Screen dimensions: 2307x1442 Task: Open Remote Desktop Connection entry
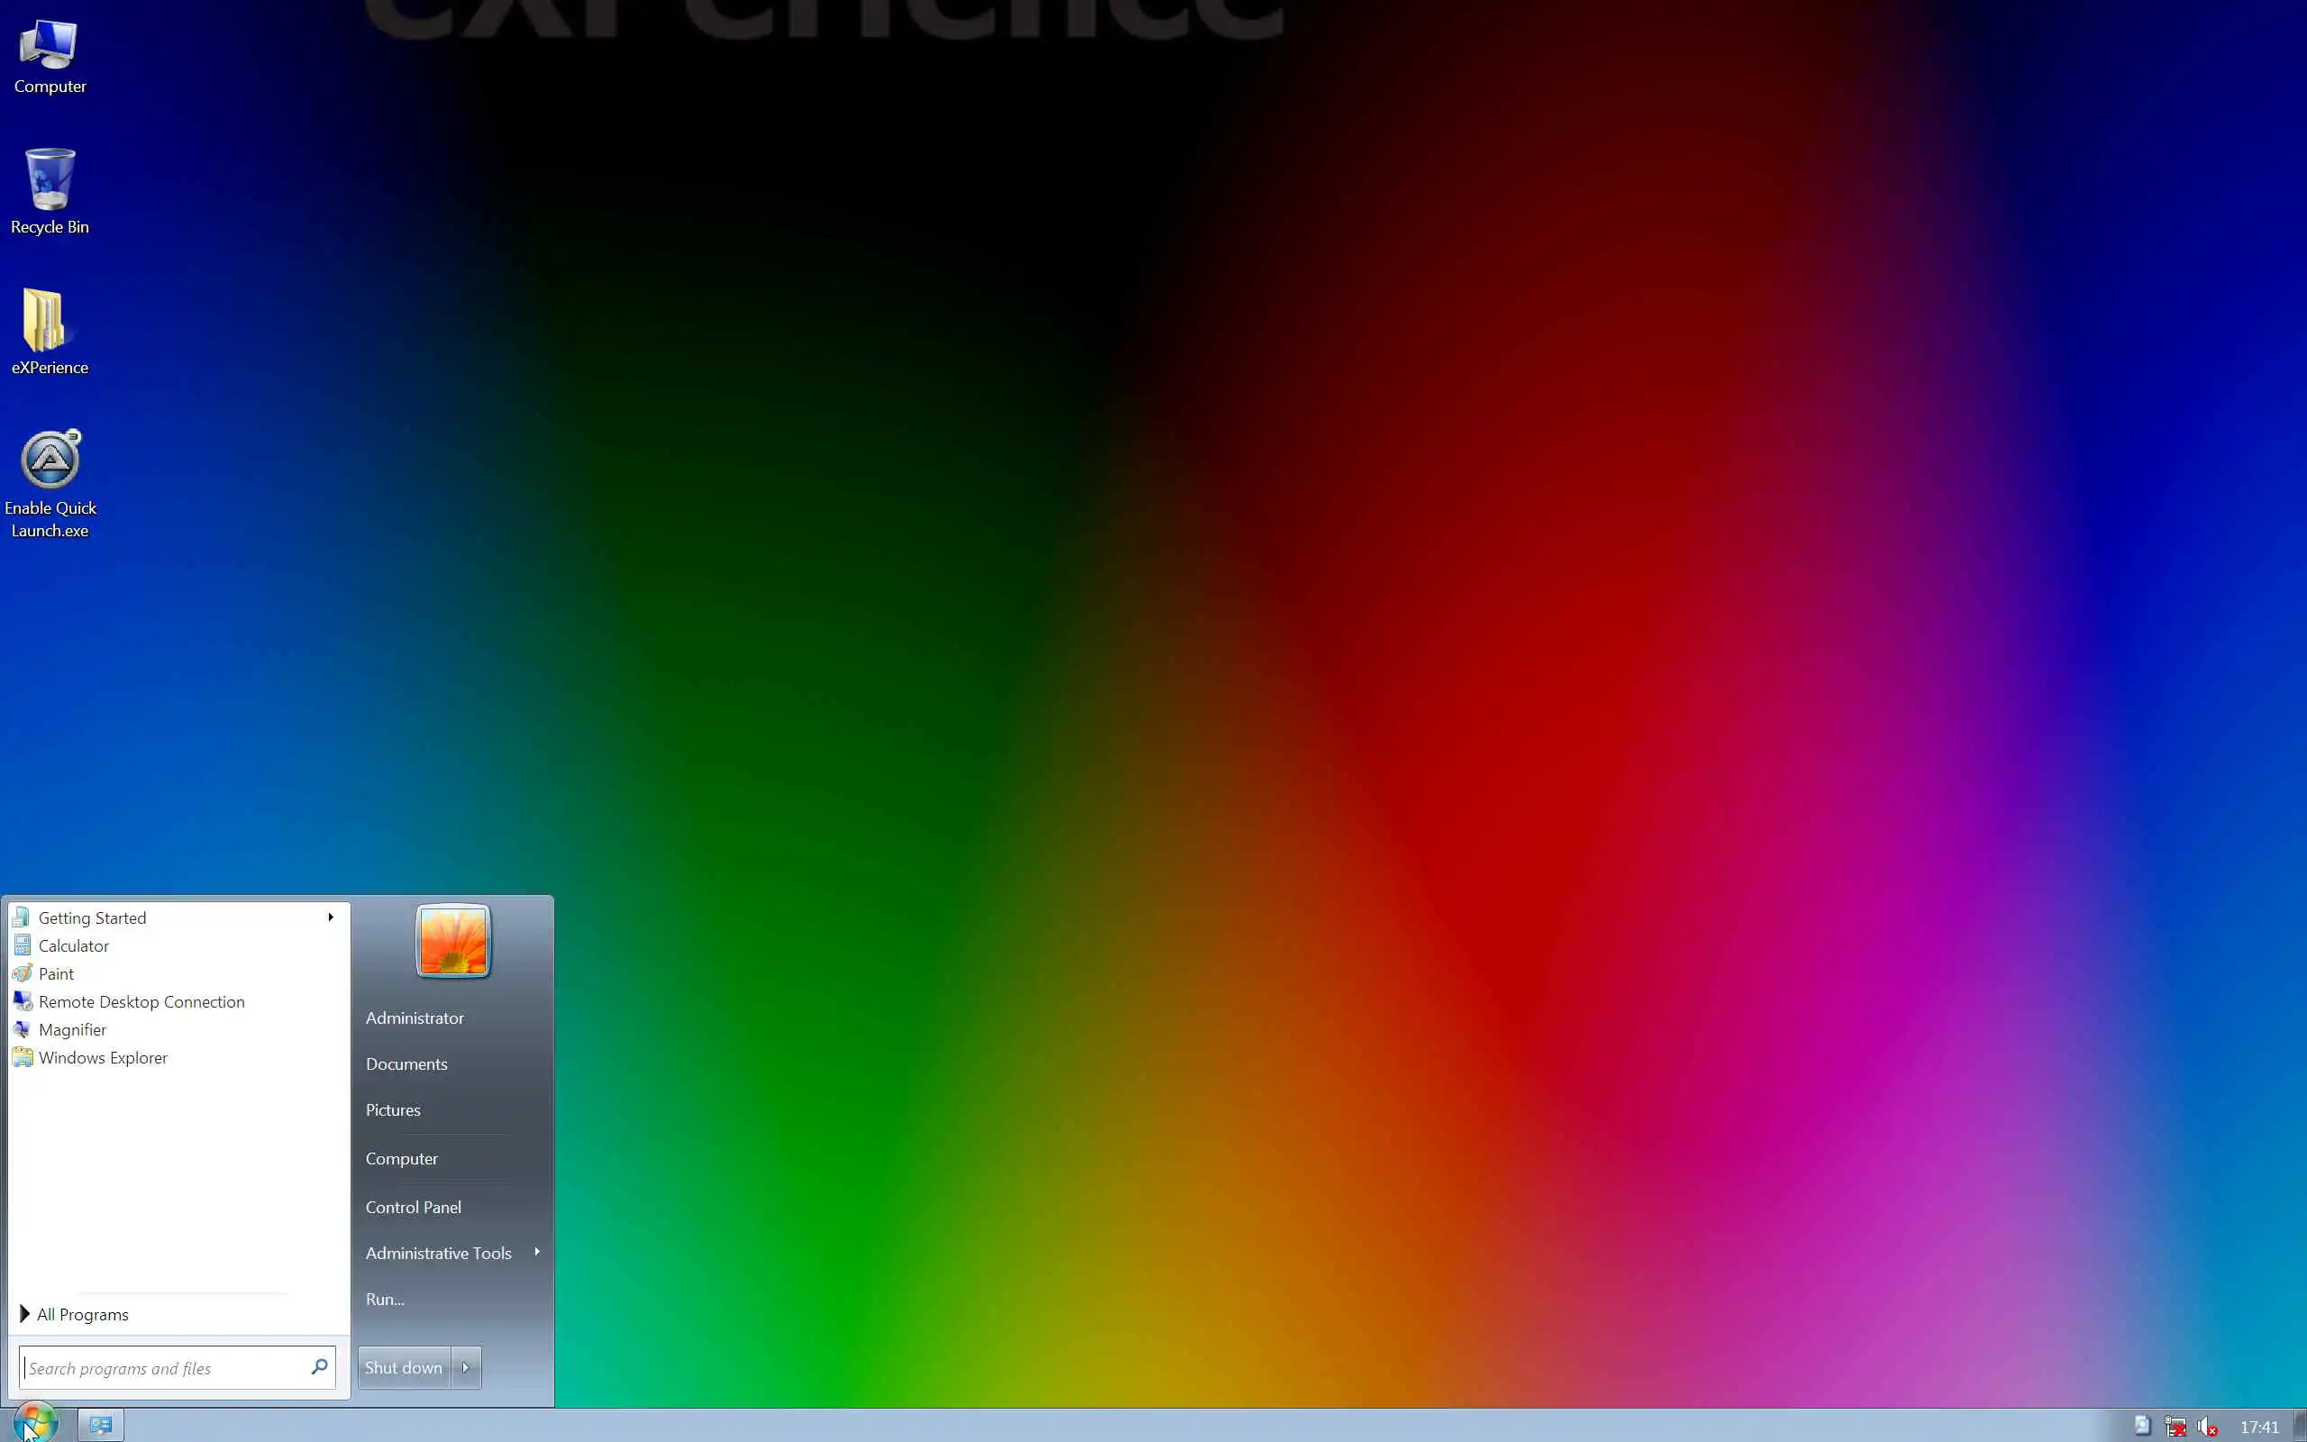(x=141, y=1001)
